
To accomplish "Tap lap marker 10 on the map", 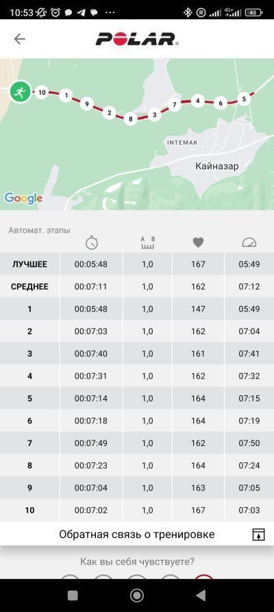I will tap(42, 93).
